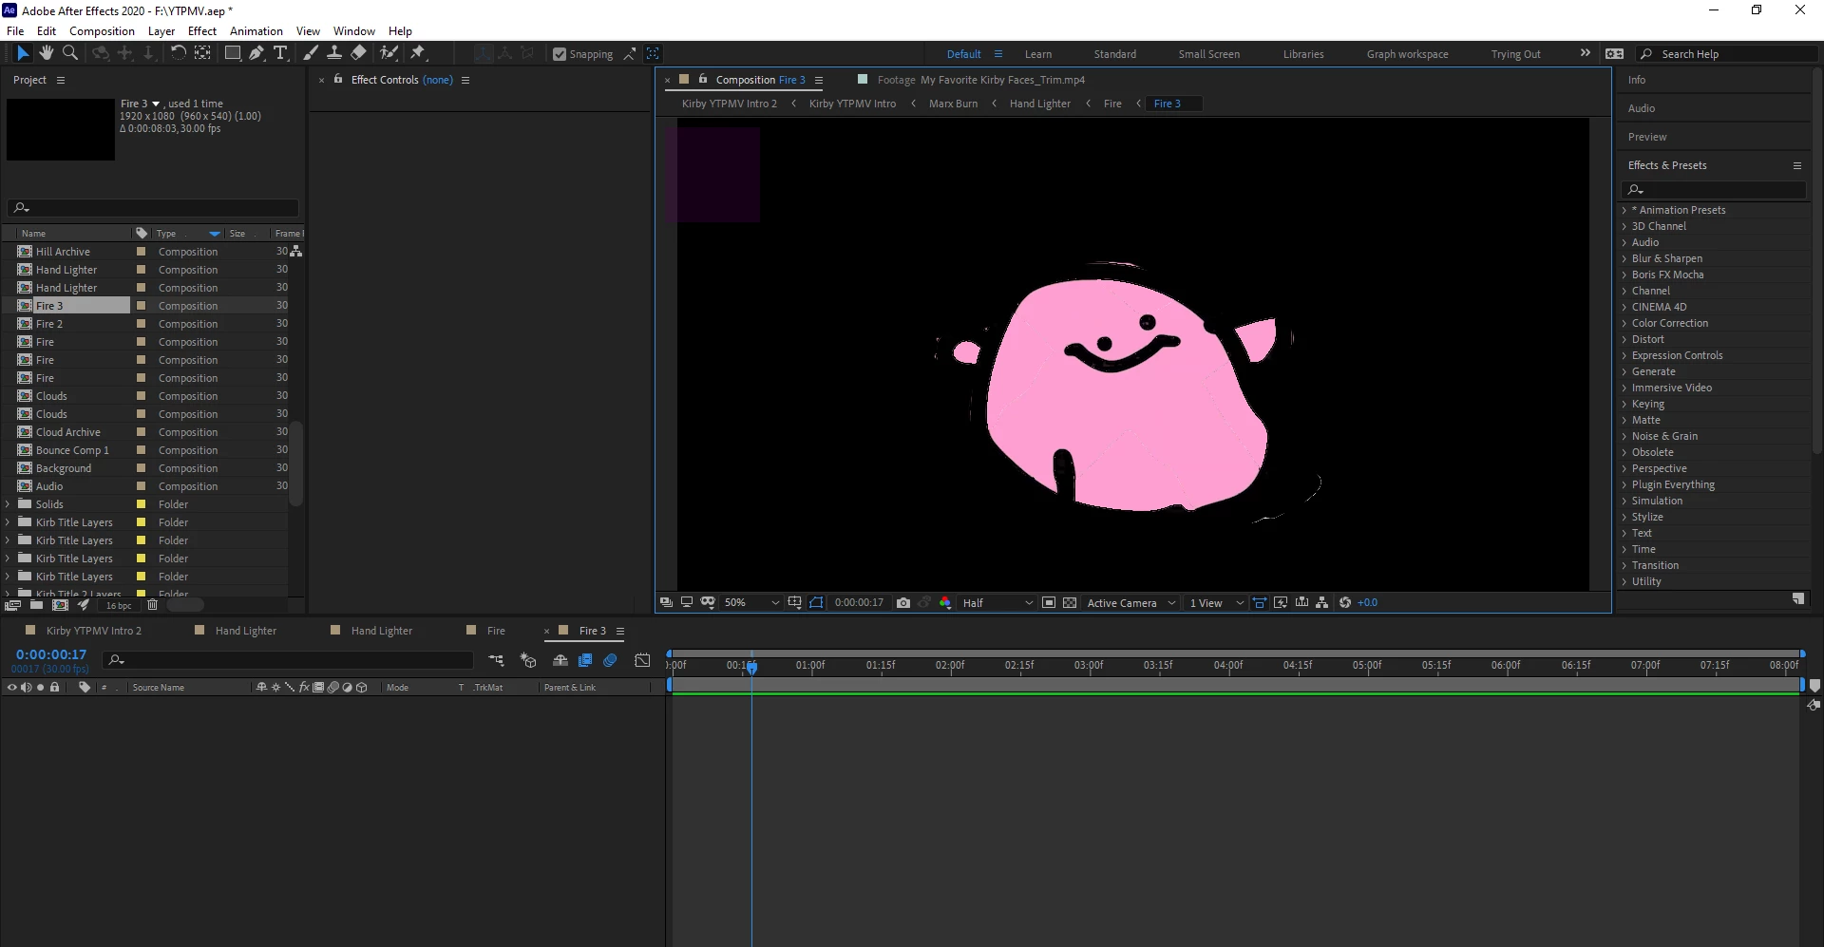This screenshot has height=947, width=1824.
Task: Toggle mask and shape path visibility
Action: [816, 602]
